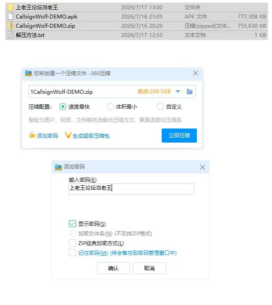Select the 体积最小 compression option
This screenshot has width=272, height=305.
click(x=110, y=107)
